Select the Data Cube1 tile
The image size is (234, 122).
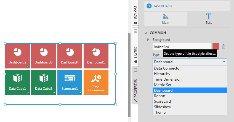point(17,82)
